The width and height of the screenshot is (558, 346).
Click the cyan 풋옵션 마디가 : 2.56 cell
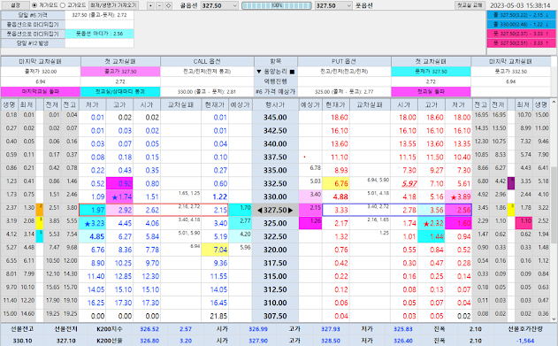coord(99,34)
